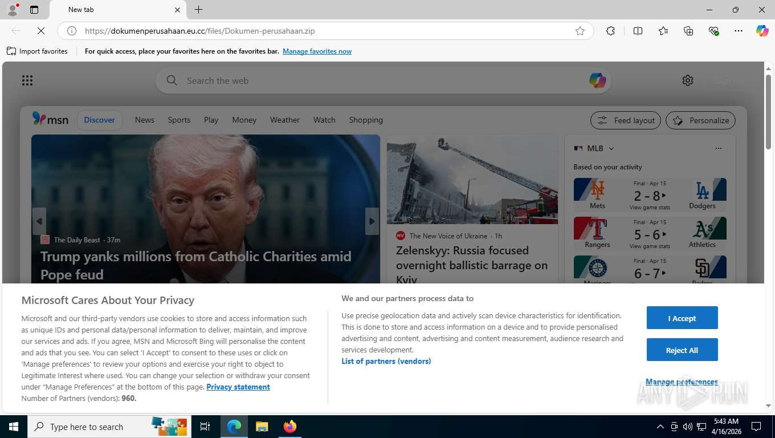Open Trump yanks millions headline
This screenshot has height=438, width=775.
click(x=195, y=265)
